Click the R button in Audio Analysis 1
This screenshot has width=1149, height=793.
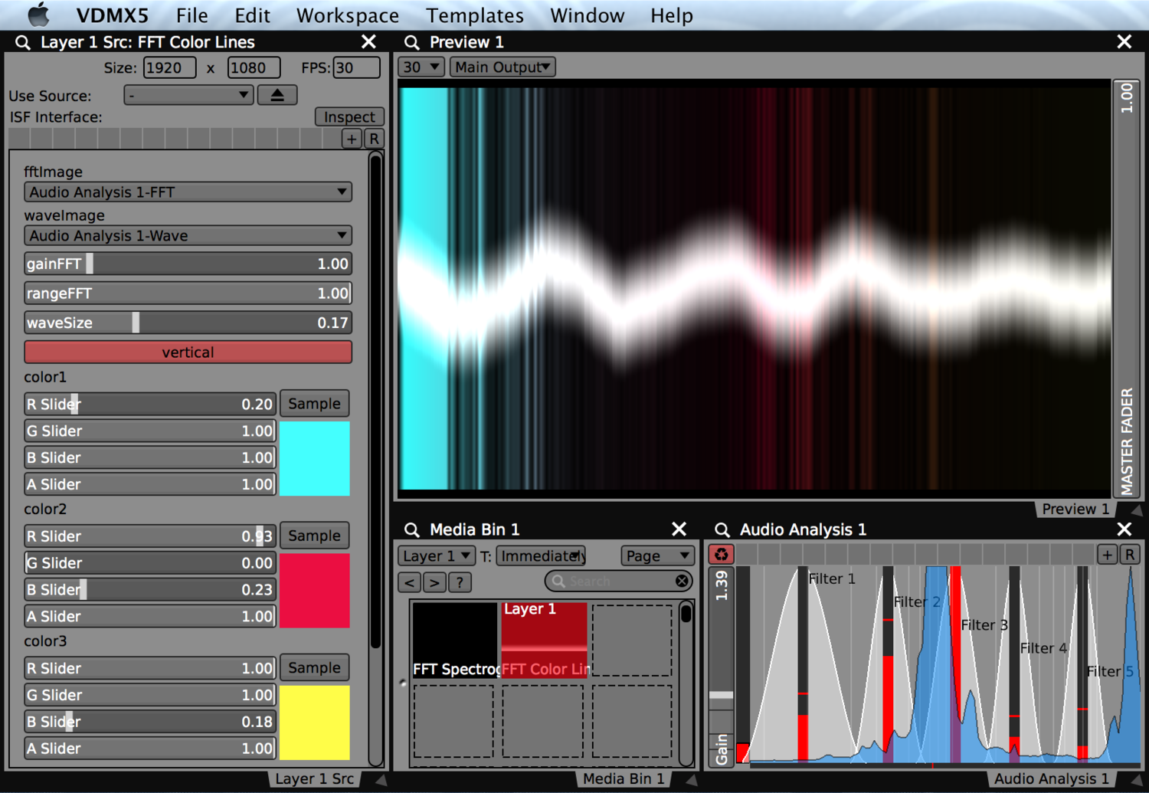(x=1130, y=555)
